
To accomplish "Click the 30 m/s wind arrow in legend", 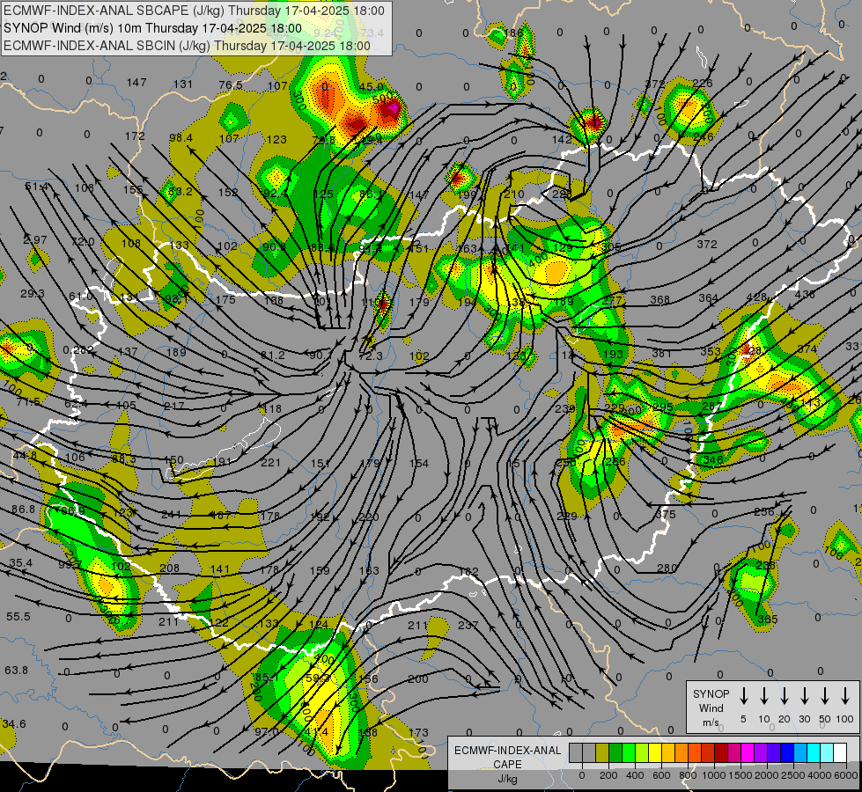I will (804, 695).
